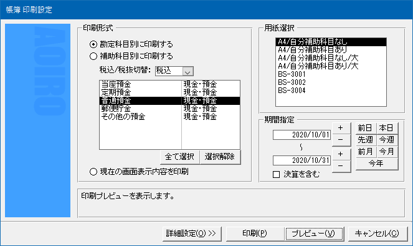Click the start date field 2020/10/01
Image resolution: width=413 pixels, height=246 pixels.
(301, 135)
